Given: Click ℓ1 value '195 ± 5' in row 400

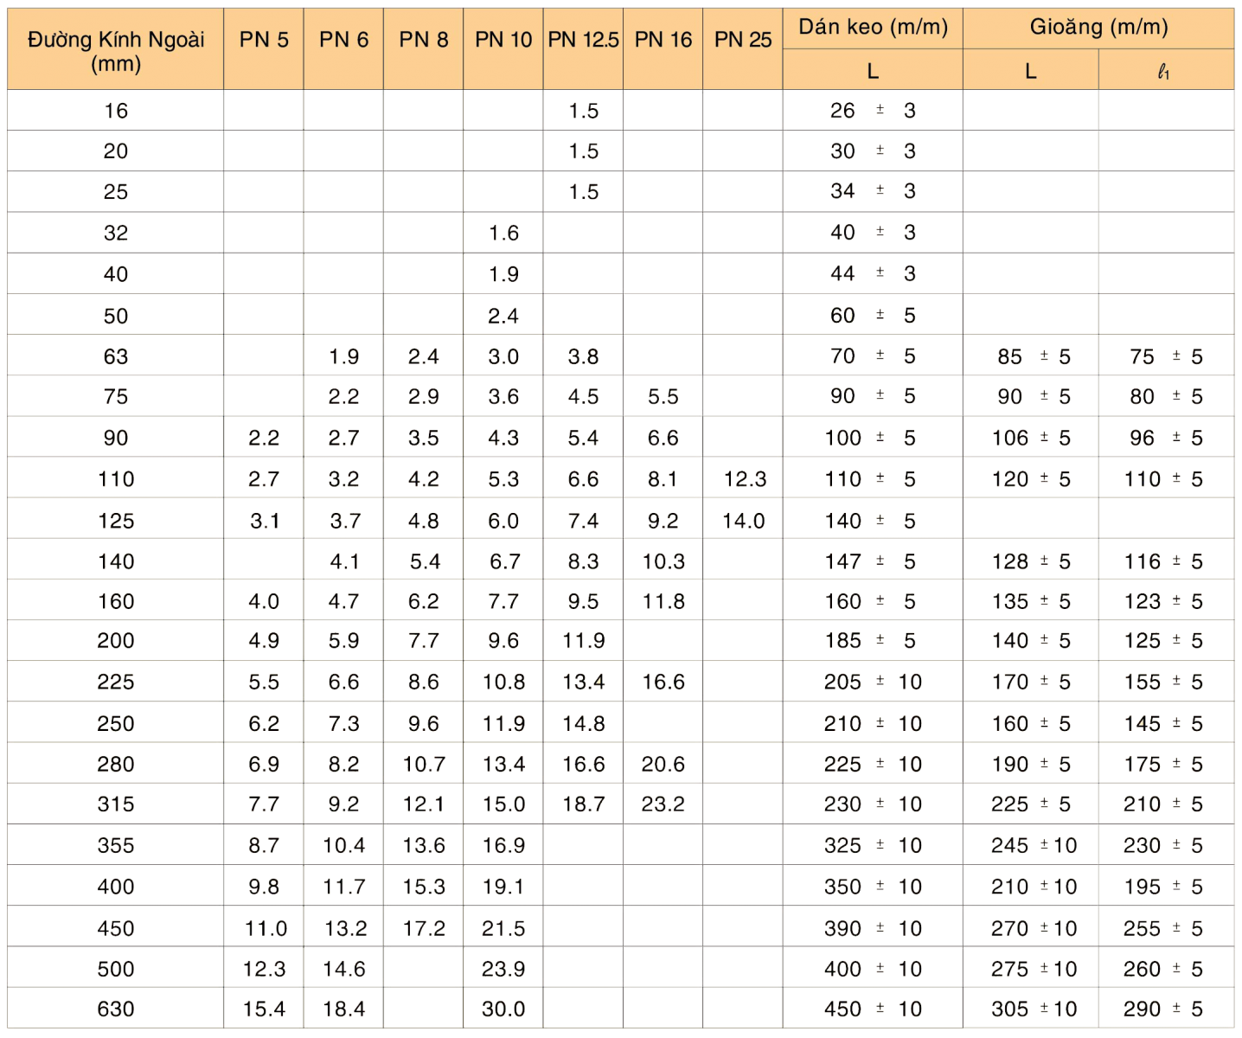Looking at the screenshot, I should click(1163, 887).
